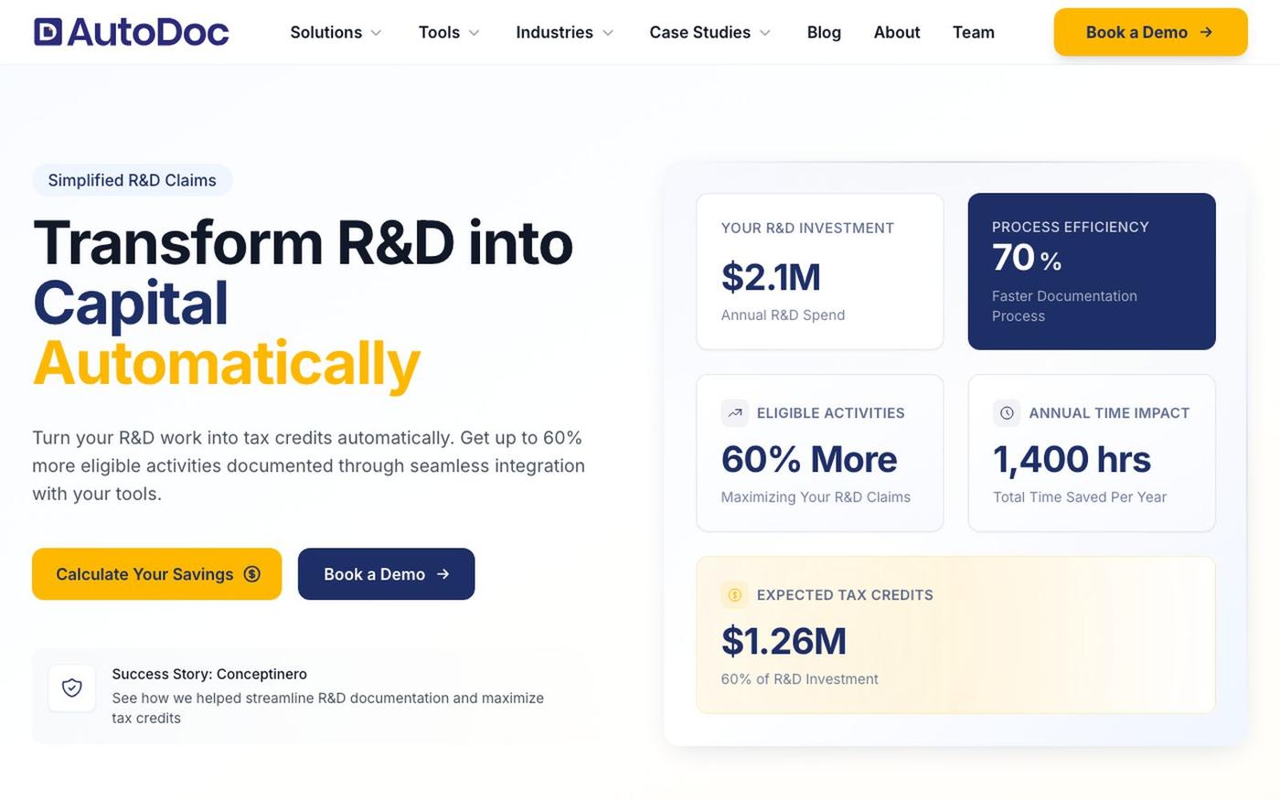The width and height of the screenshot is (1280, 800).
Task: Select the Process Efficiency 70% card
Action: [x=1092, y=272]
